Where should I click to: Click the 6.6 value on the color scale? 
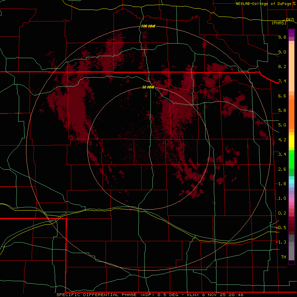282,96
